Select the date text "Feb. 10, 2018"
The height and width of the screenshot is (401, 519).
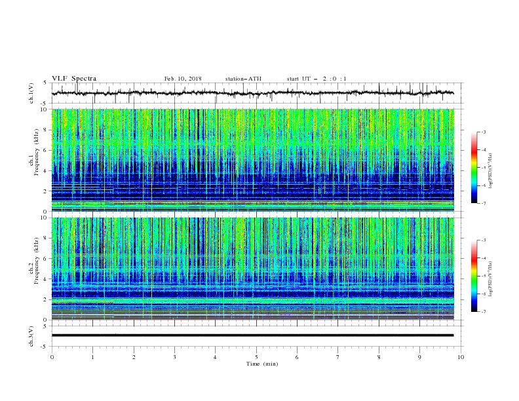coord(183,79)
